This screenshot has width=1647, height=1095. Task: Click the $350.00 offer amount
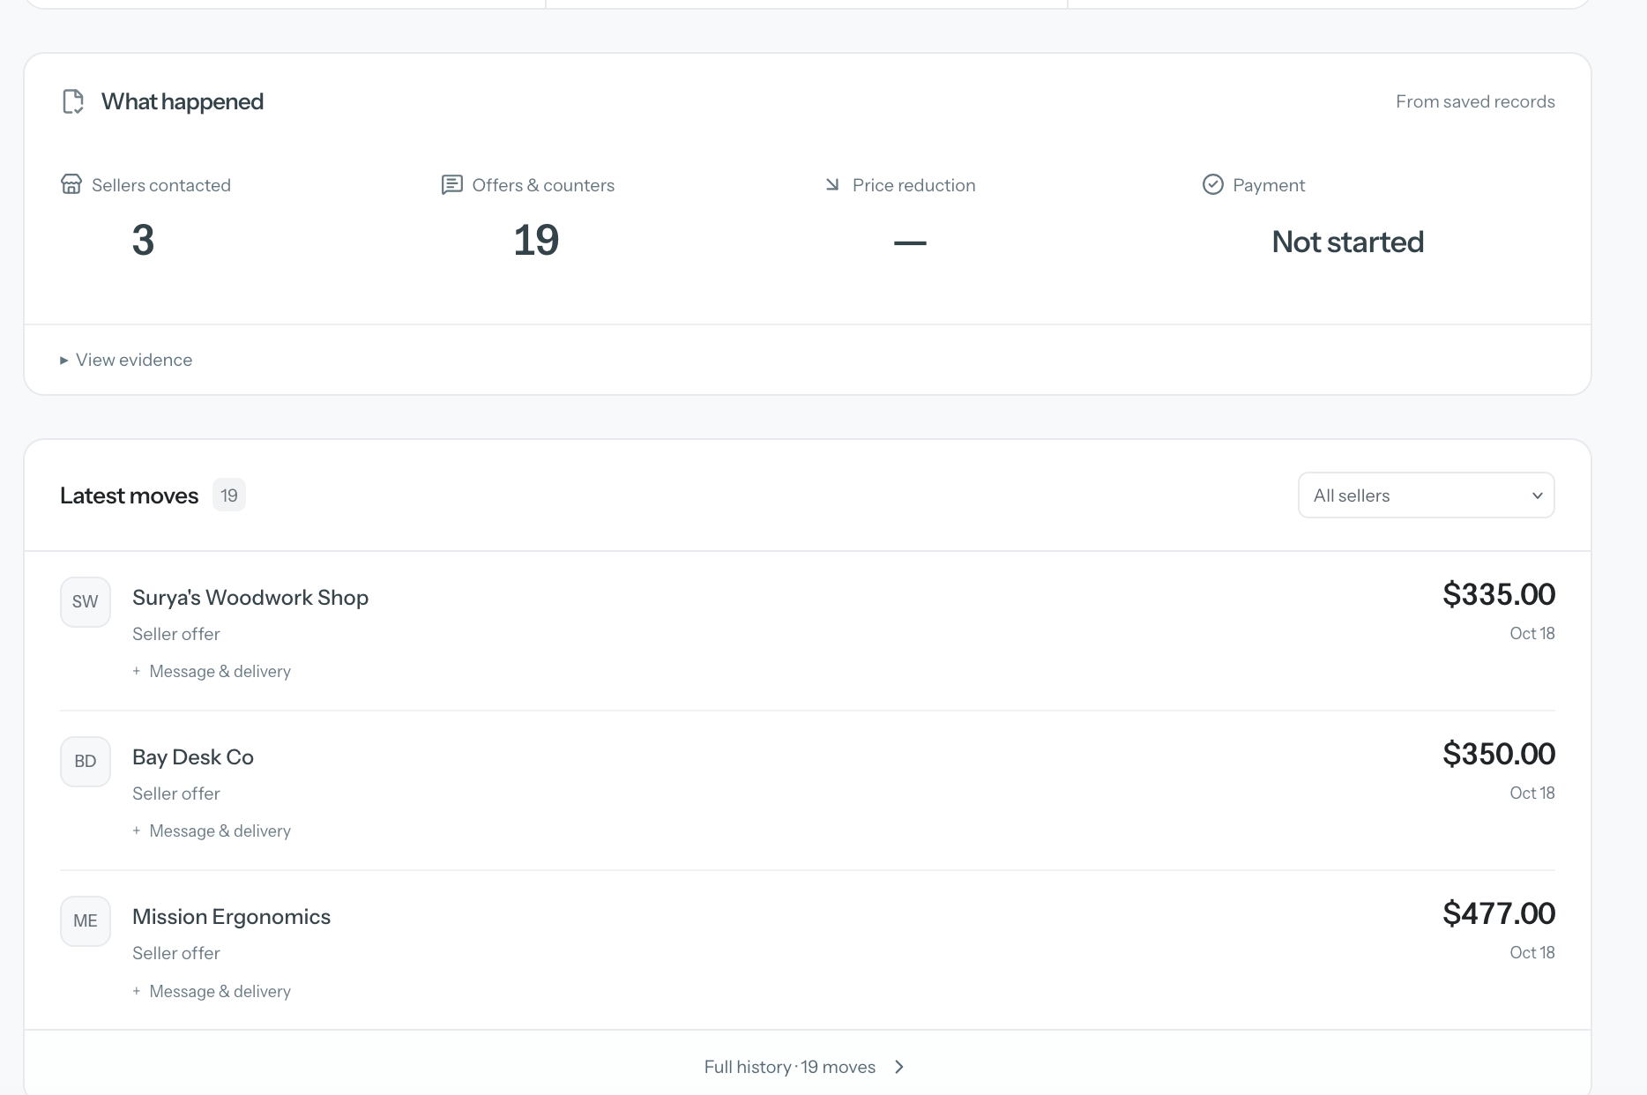point(1499,754)
